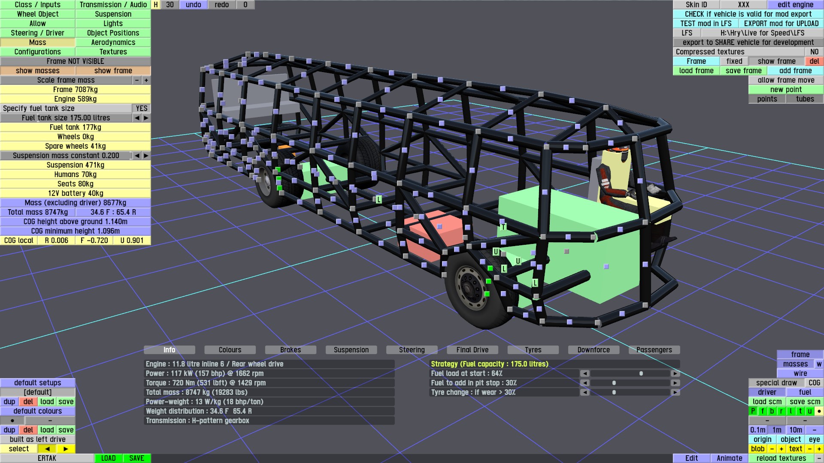Click the green SAVE vehicle button

tap(136, 458)
